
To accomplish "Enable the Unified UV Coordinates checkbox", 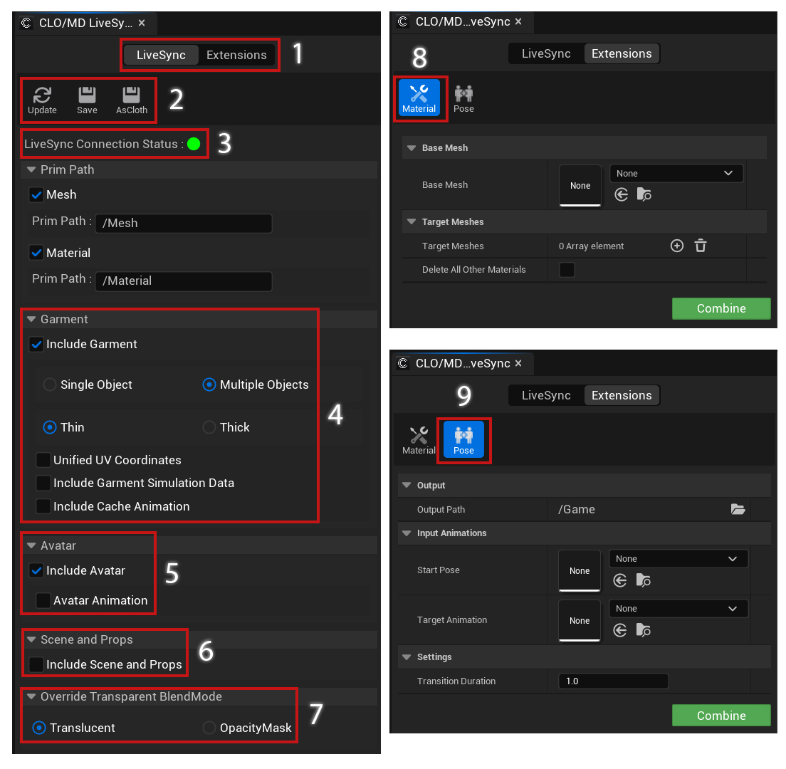I will pyautogui.click(x=43, y=460).
